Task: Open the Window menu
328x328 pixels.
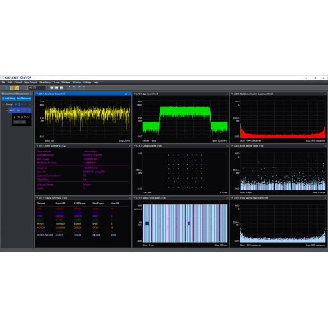Action: [x=77, y=83]
